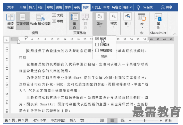Switch to Read Mode view (阅读视图)

click(10, 21)
